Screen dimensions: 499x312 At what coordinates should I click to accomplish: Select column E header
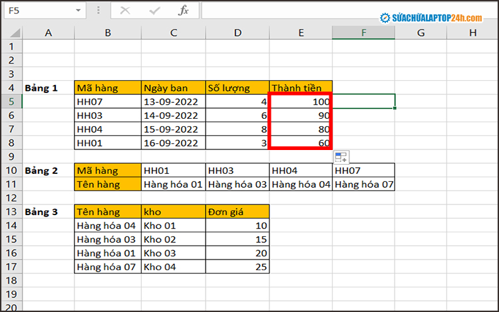[x=301, y=33]
